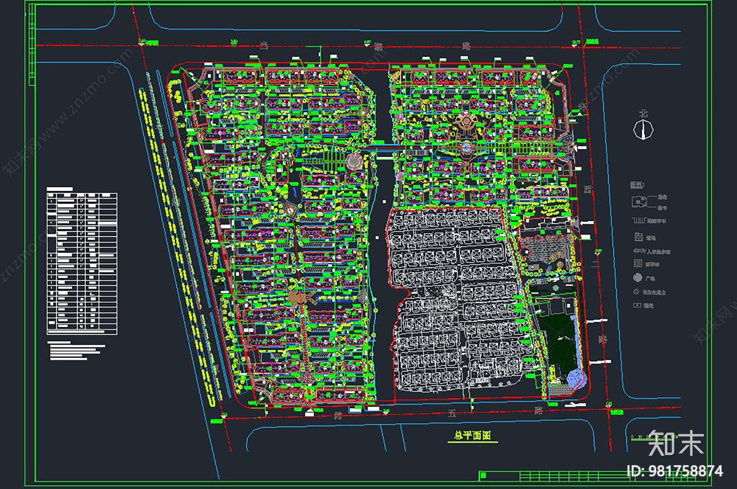737x489 pixels.
Task: Click the north arrow compass symbol
Action: point(643,129)
